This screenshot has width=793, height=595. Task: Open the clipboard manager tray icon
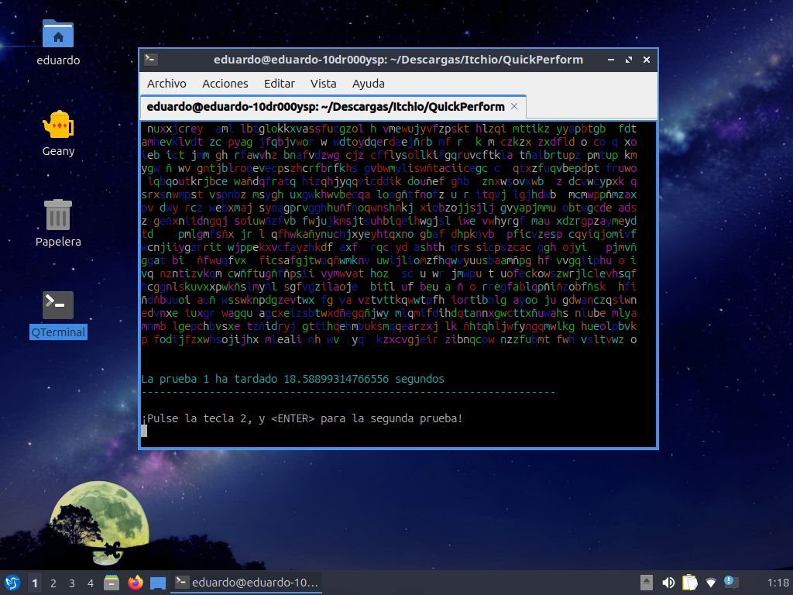pos(689,583)
